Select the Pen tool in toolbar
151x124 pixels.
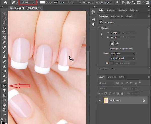[4, 86]
